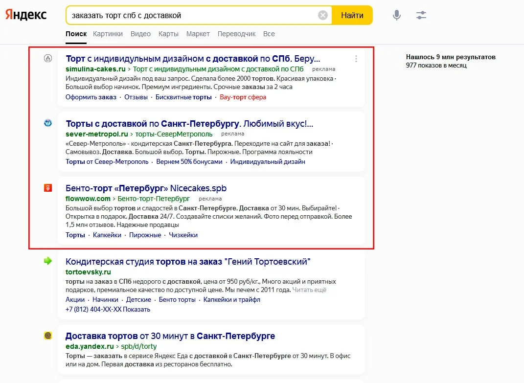Click flowwow red favicon icon

[48, 188]
